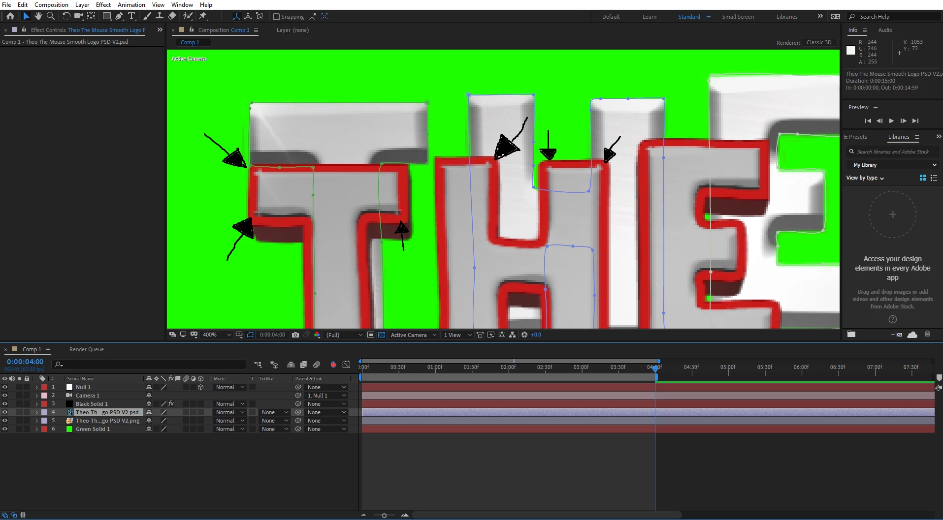Expand the Null 1 layer properties

(36, 387)
